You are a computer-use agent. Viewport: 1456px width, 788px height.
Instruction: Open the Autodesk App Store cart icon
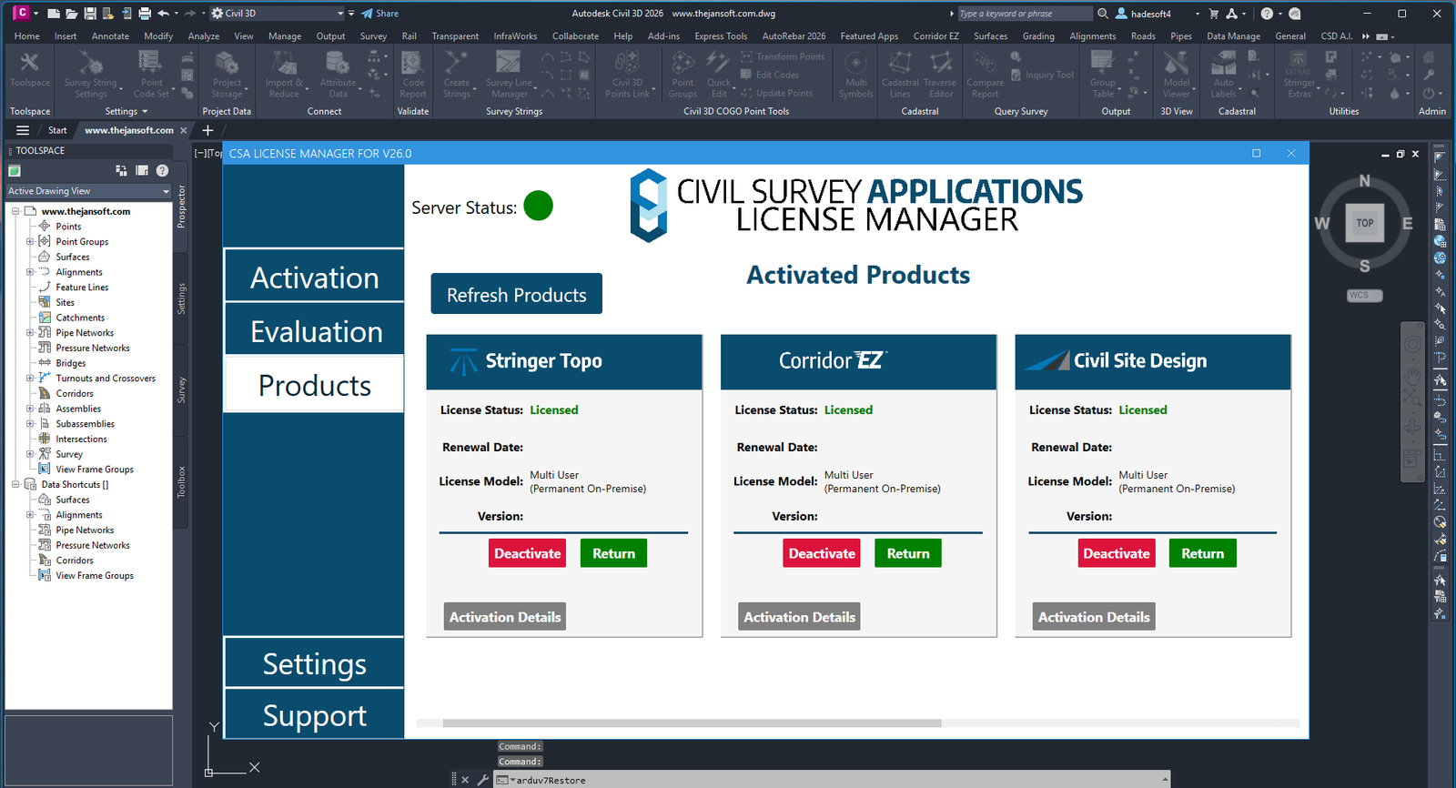(x=1213, y=14)
